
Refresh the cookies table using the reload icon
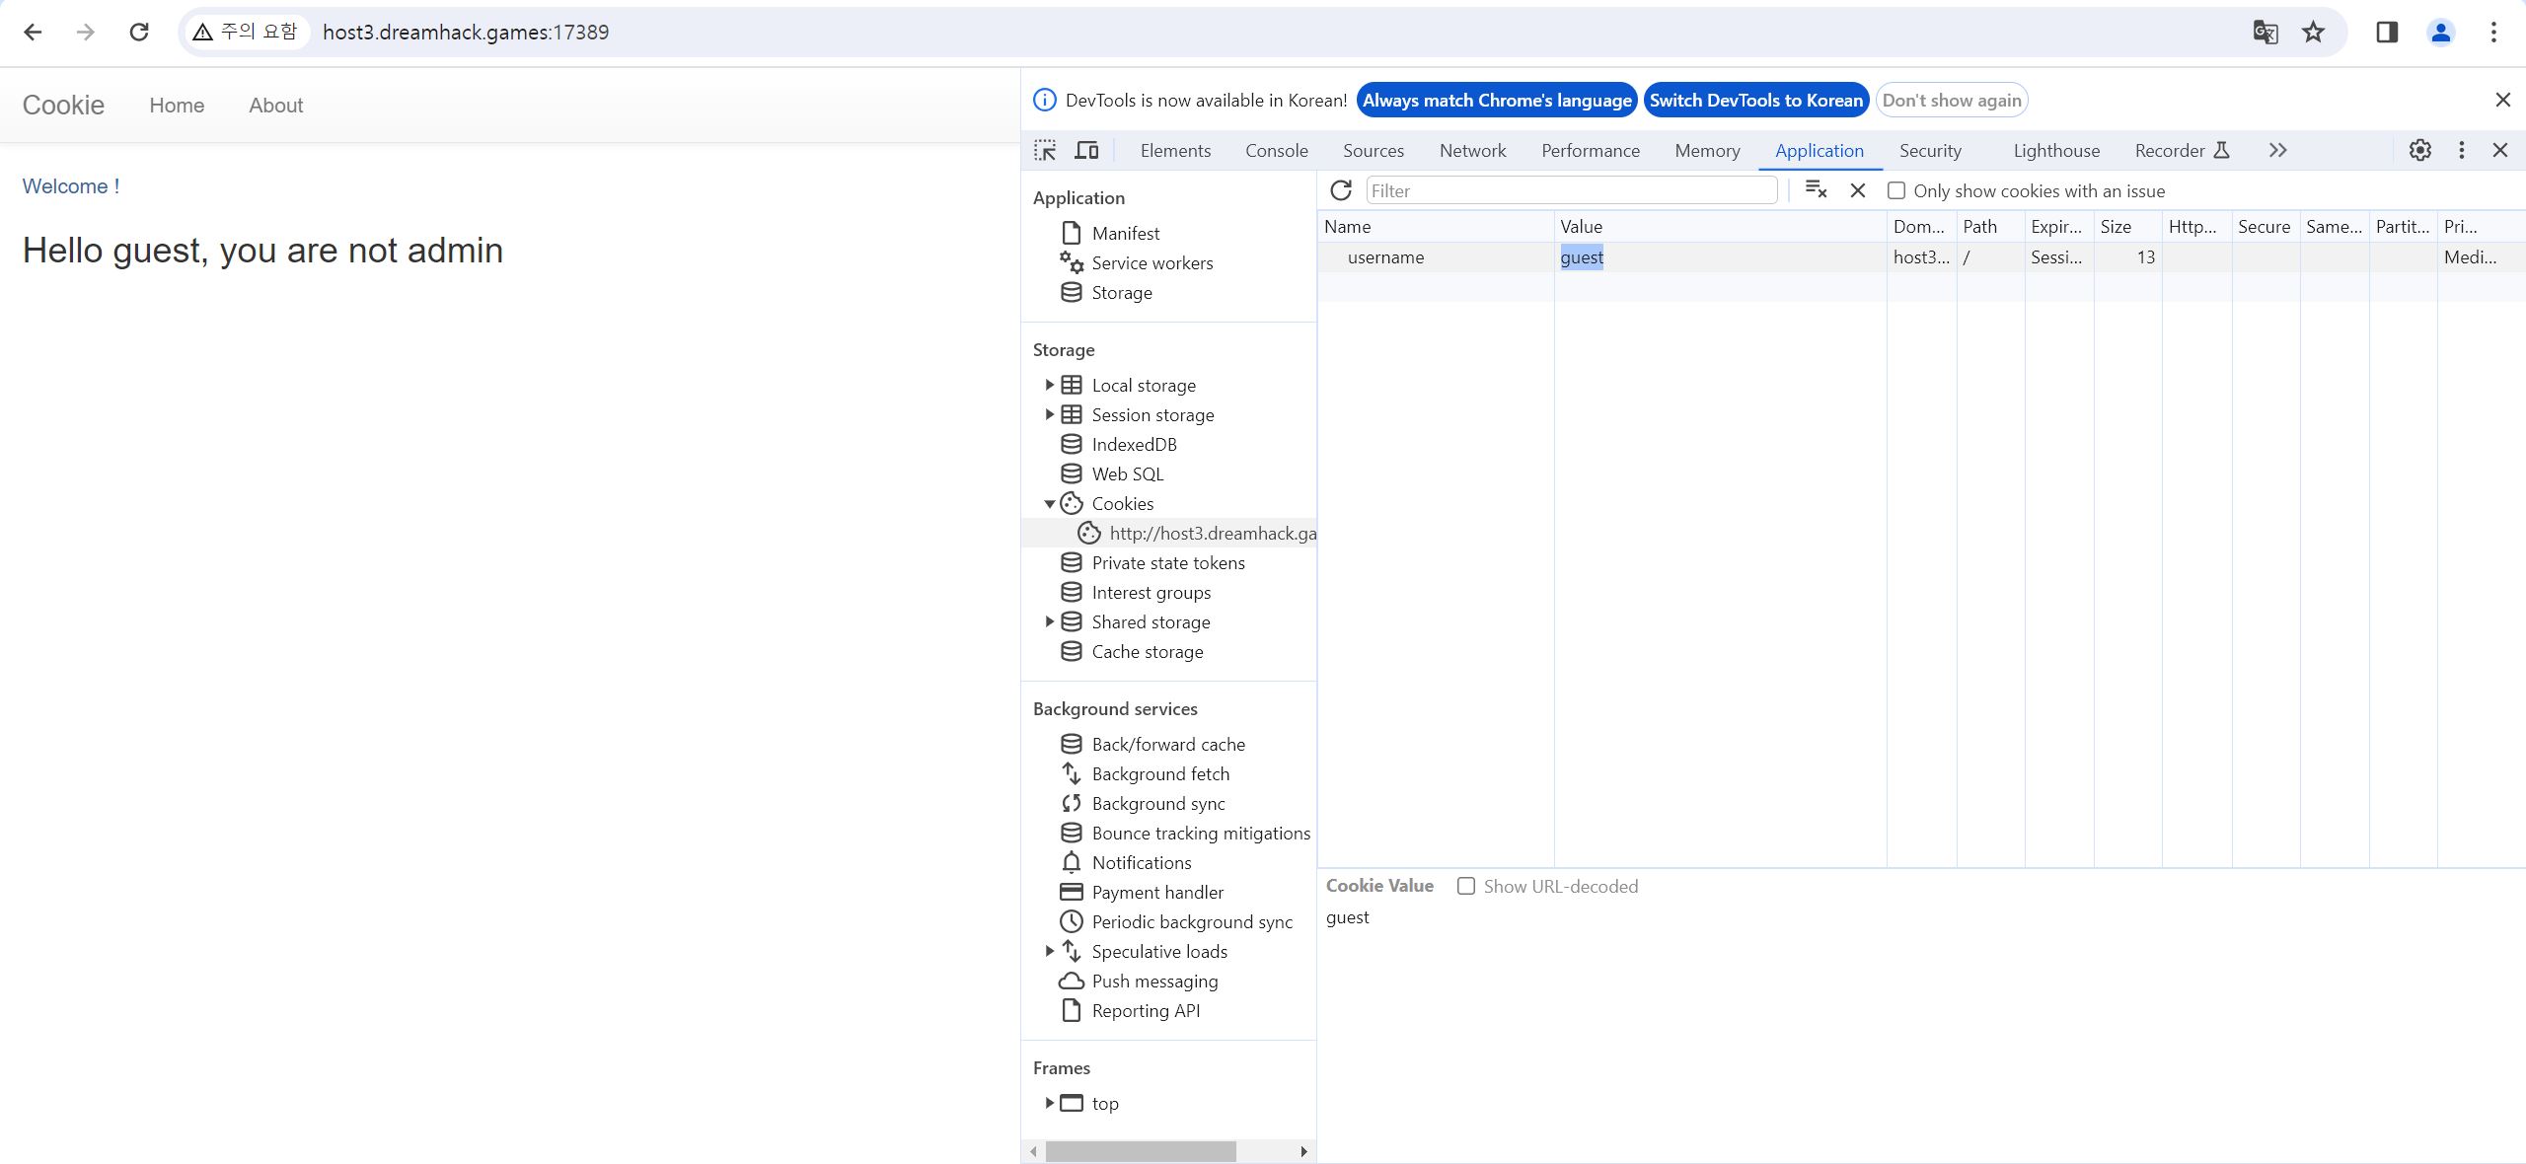click(1341, 190)
